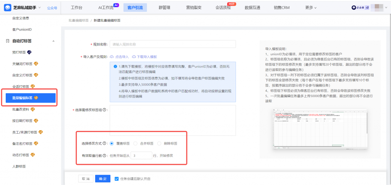Open 客户unionID in the sidebar
The width and height of the screenshot is (391, 185).
[x=22, y=29]
